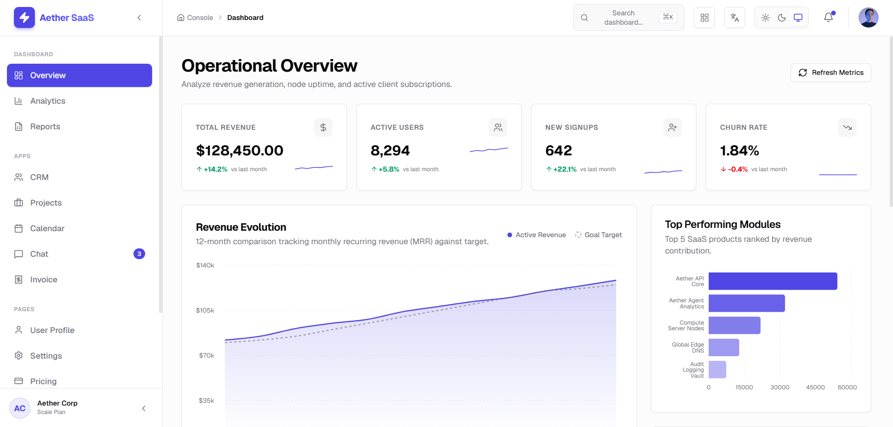Open the Projects app
Screen dimensions: 893x427
(x=80, y=203)
